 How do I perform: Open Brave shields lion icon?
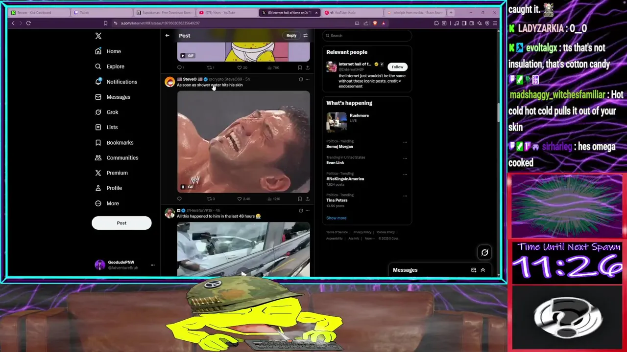point(375,23)
